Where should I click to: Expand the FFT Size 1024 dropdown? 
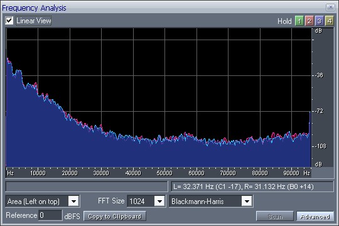(159, 202)
